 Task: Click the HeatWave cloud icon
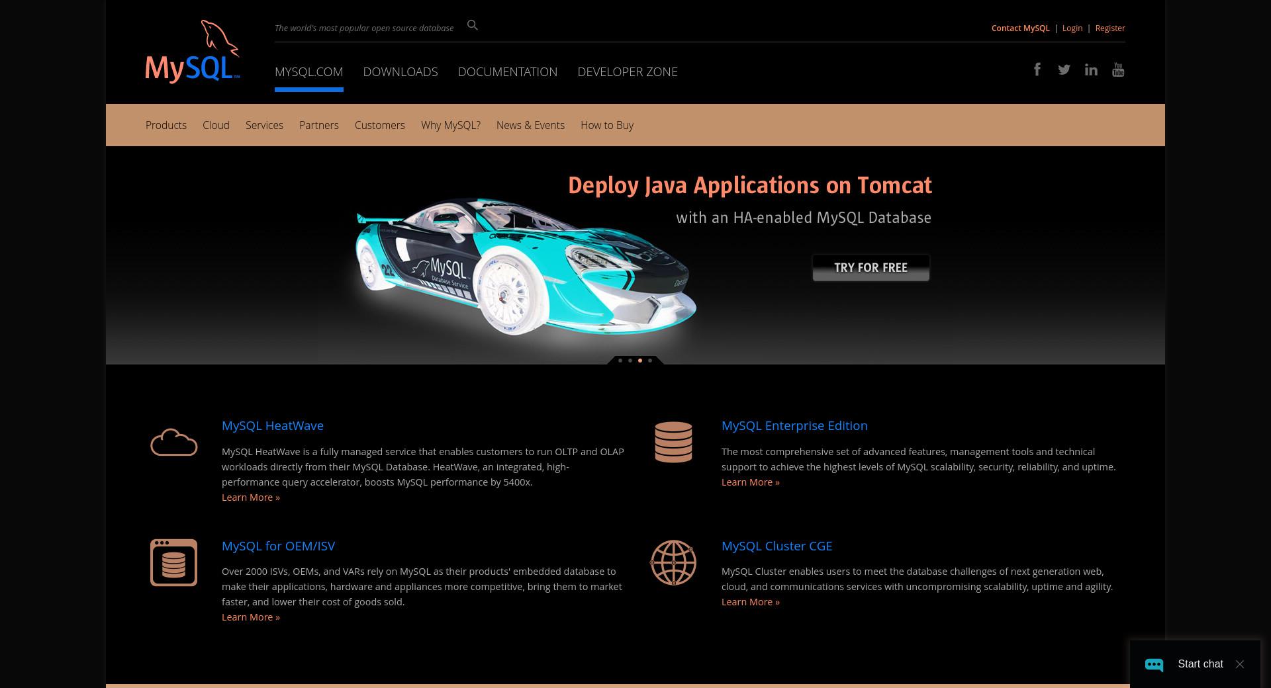[x=173, y=442]
